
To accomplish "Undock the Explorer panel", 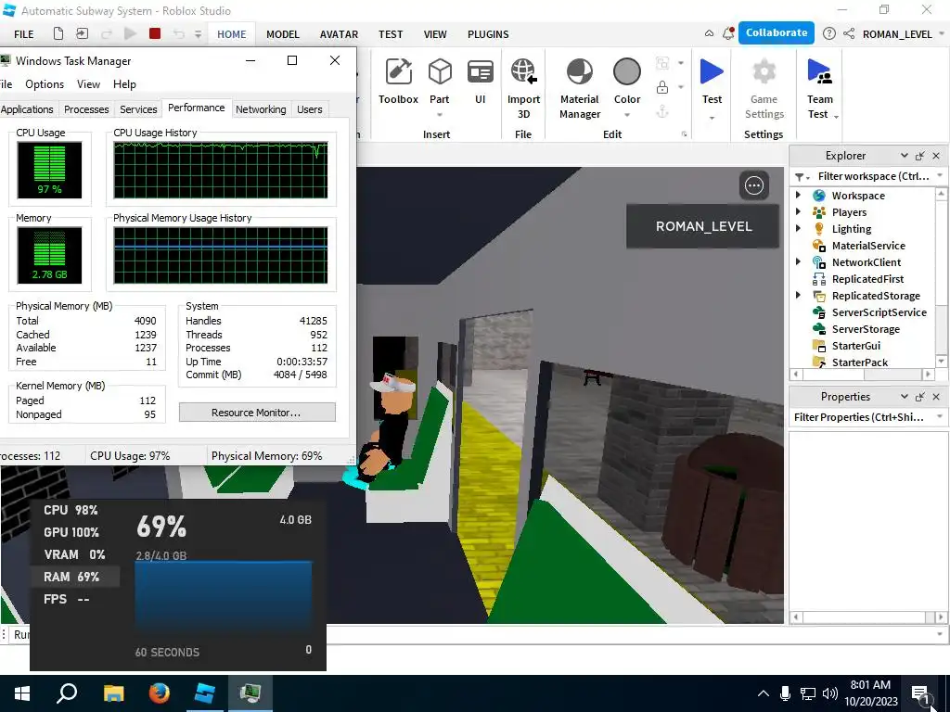I will click(919, 156).
